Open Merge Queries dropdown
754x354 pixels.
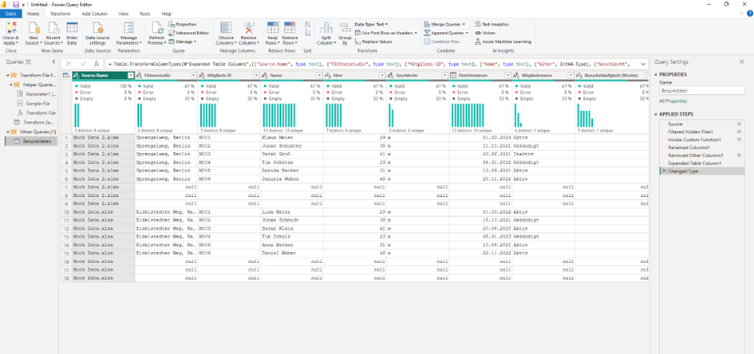(x=444, y=24)
